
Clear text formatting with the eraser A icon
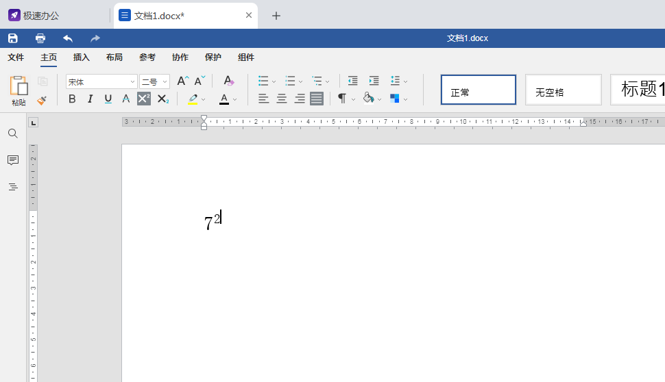click(x=228, y=81)
